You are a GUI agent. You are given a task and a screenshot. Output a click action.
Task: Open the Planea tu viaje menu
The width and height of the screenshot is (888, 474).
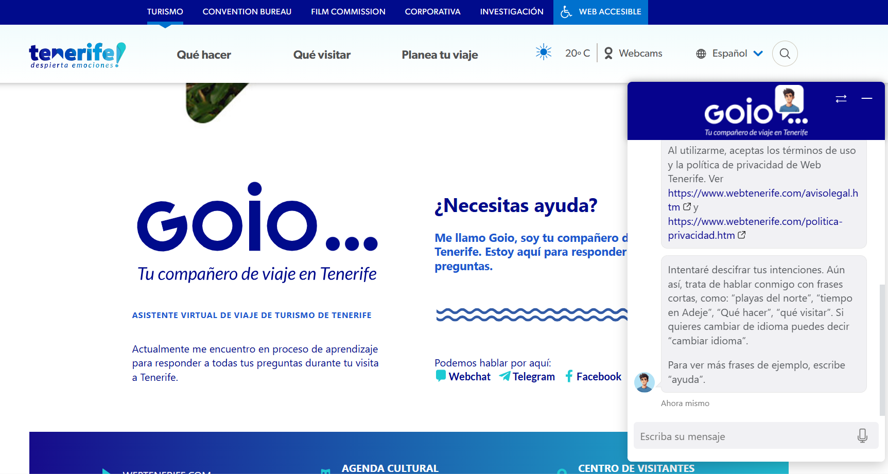[x=440, y=55]
